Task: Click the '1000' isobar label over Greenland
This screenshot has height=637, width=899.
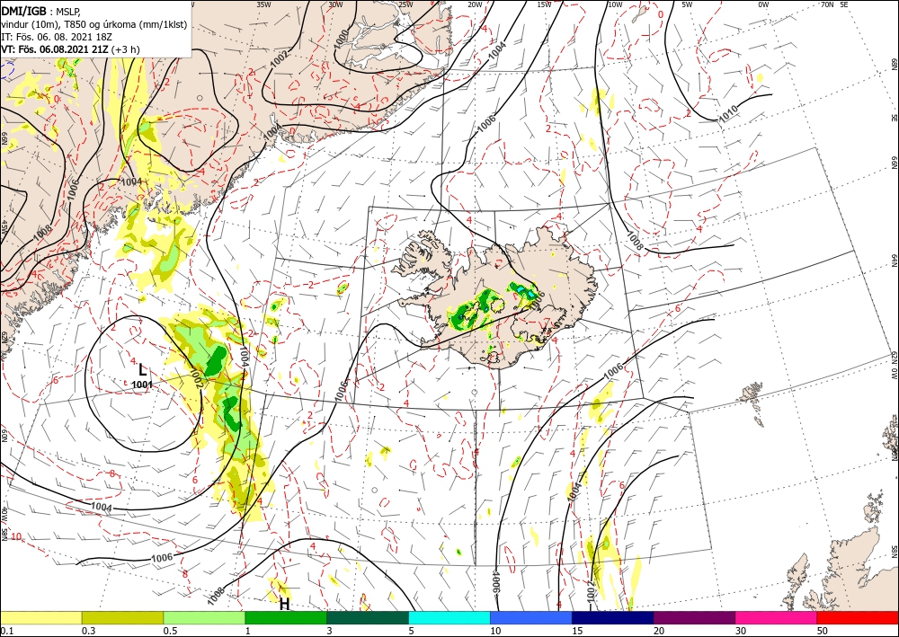Action: (x=341, y=39)
